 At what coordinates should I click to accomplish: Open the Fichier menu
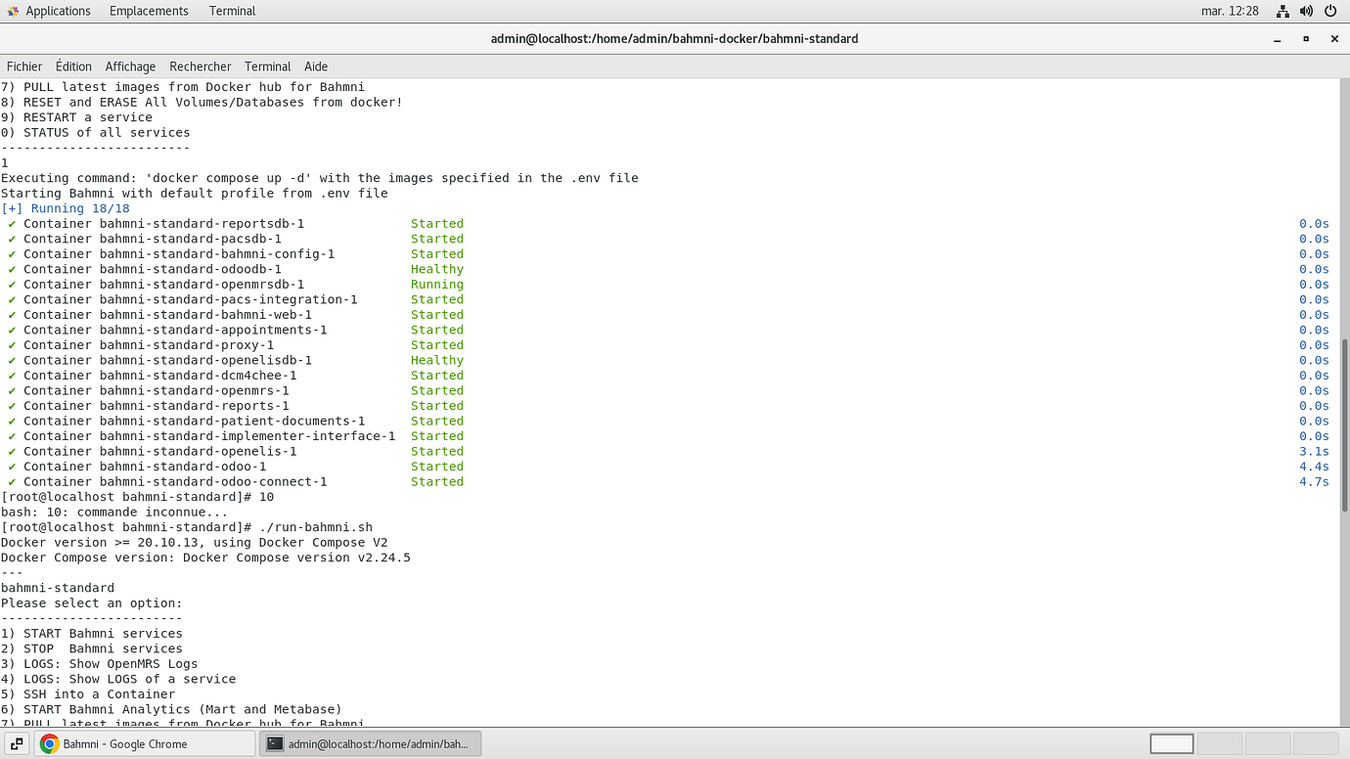(23, 66)
